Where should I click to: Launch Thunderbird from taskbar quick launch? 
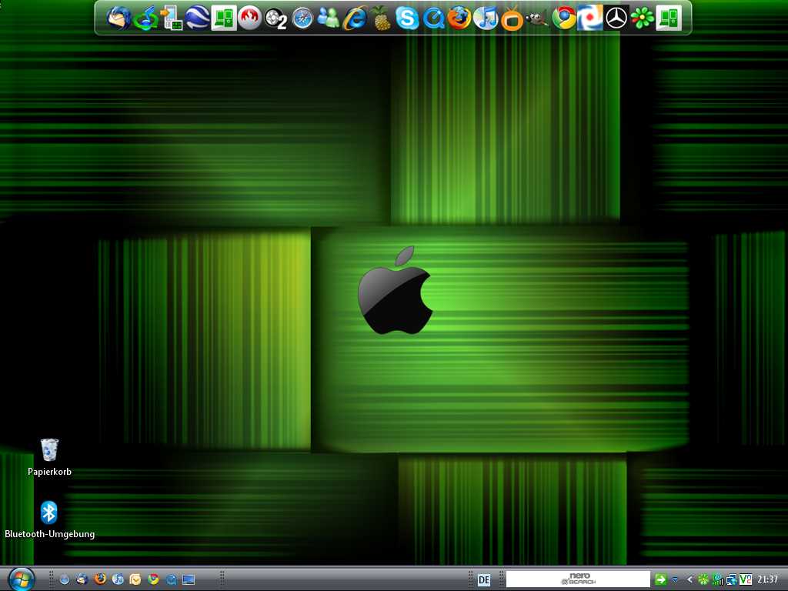pos(82,579)
